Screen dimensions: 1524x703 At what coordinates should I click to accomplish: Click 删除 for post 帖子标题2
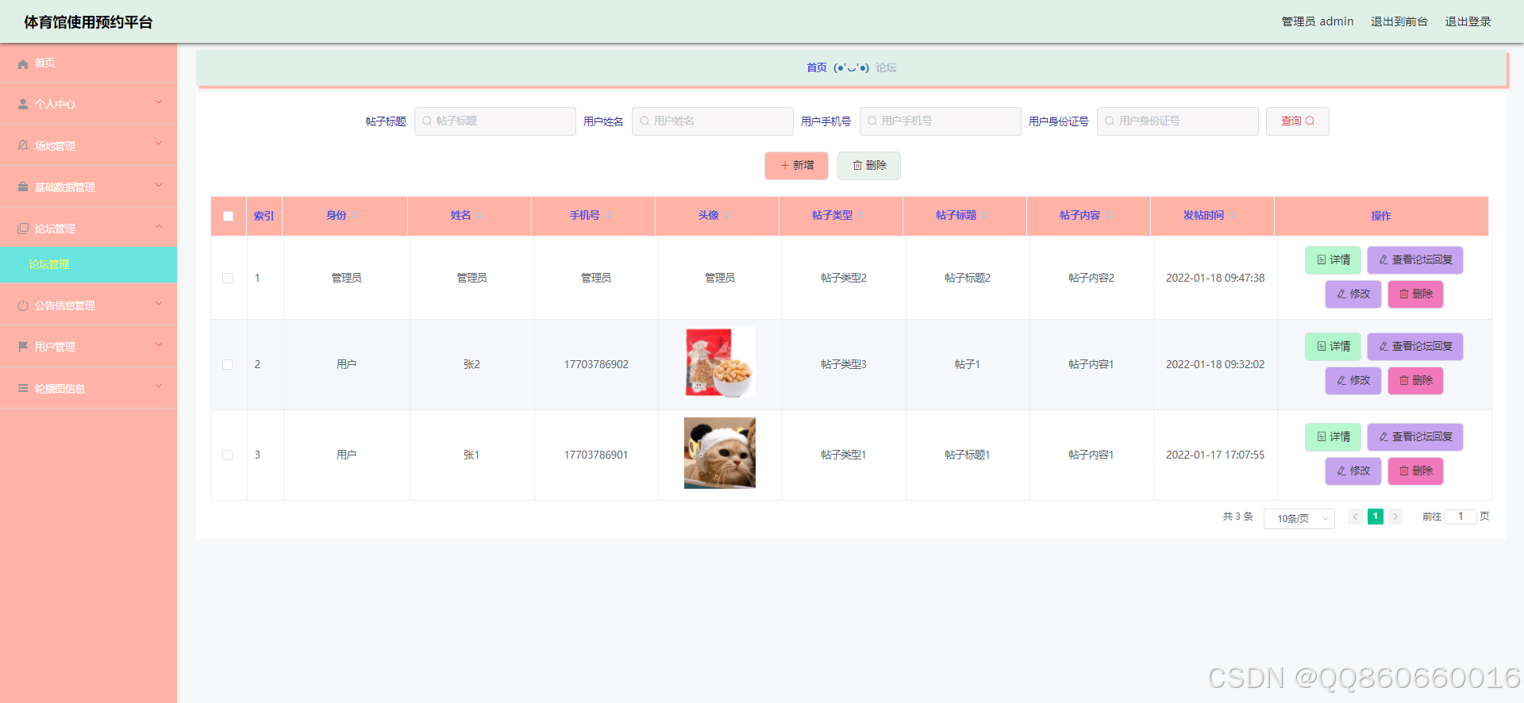point(1416,294)
